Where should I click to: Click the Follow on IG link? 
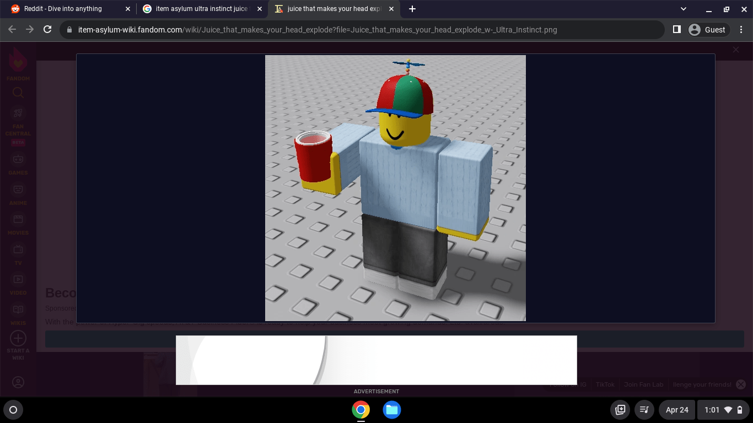pos(568,384)
